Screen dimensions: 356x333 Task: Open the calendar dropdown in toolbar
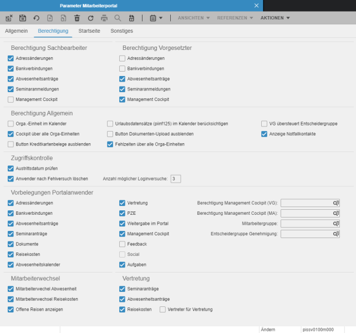[156, 18]
